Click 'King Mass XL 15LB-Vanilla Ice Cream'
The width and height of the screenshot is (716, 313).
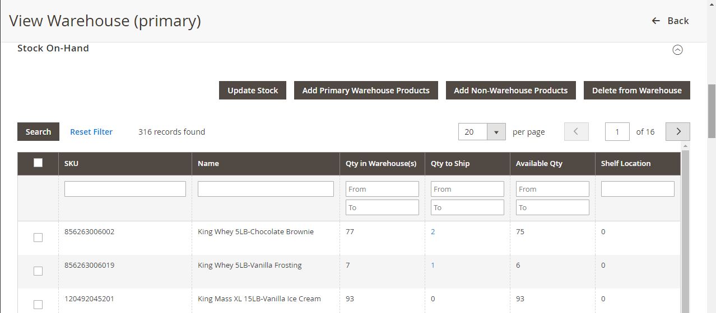pos(259,299)
